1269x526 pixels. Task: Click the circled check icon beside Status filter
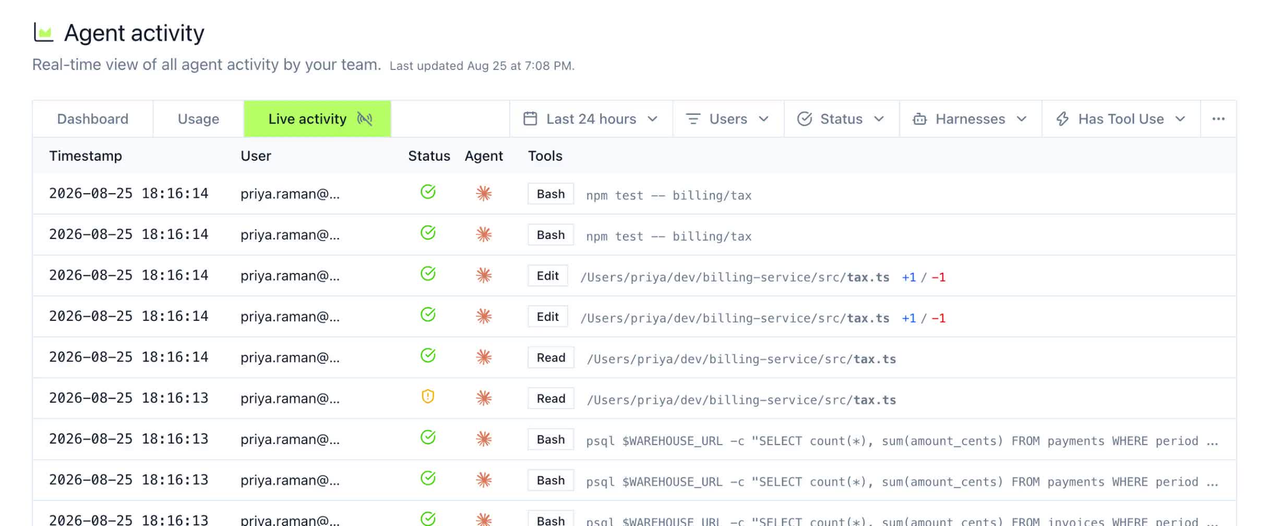805,119
